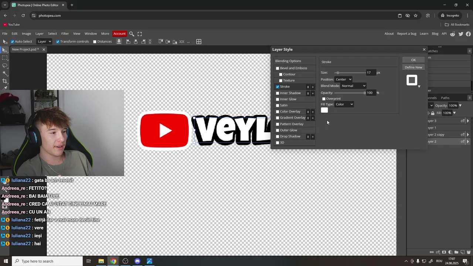Click the link layers icon at panel bottom

(x=432, y=252)
